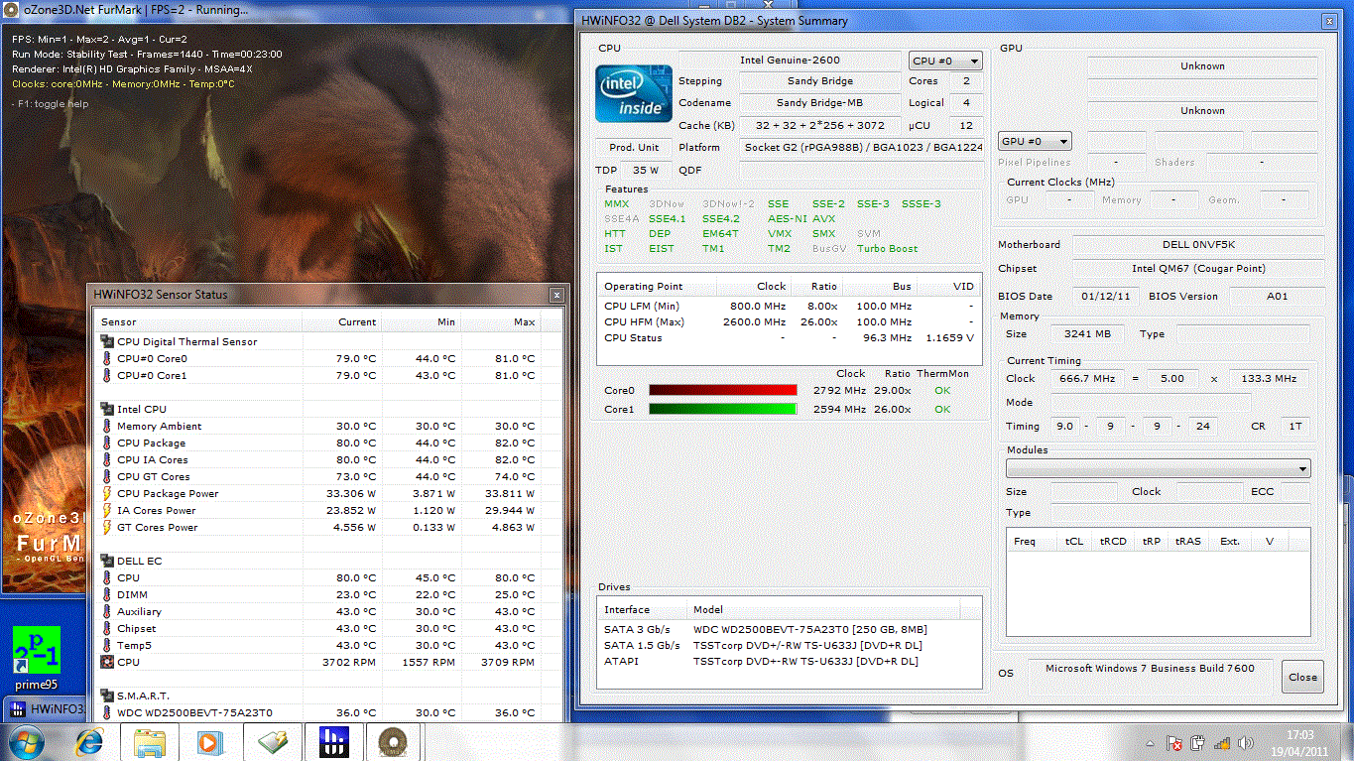Image resolution: width=1354 pixels, height=761 pixels.
Task: Expand the memory Modules dropdown
Action: (1158, 469)
